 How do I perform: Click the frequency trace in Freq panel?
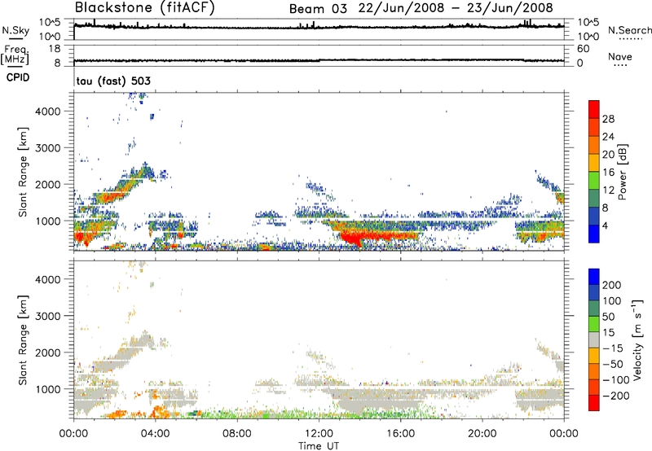(x=319, y=60)
